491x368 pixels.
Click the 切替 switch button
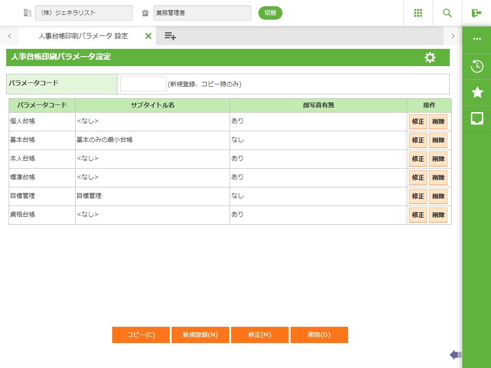pos(270,13)
